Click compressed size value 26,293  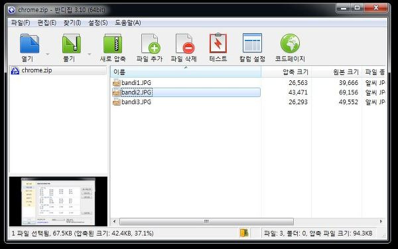[298, 102]
